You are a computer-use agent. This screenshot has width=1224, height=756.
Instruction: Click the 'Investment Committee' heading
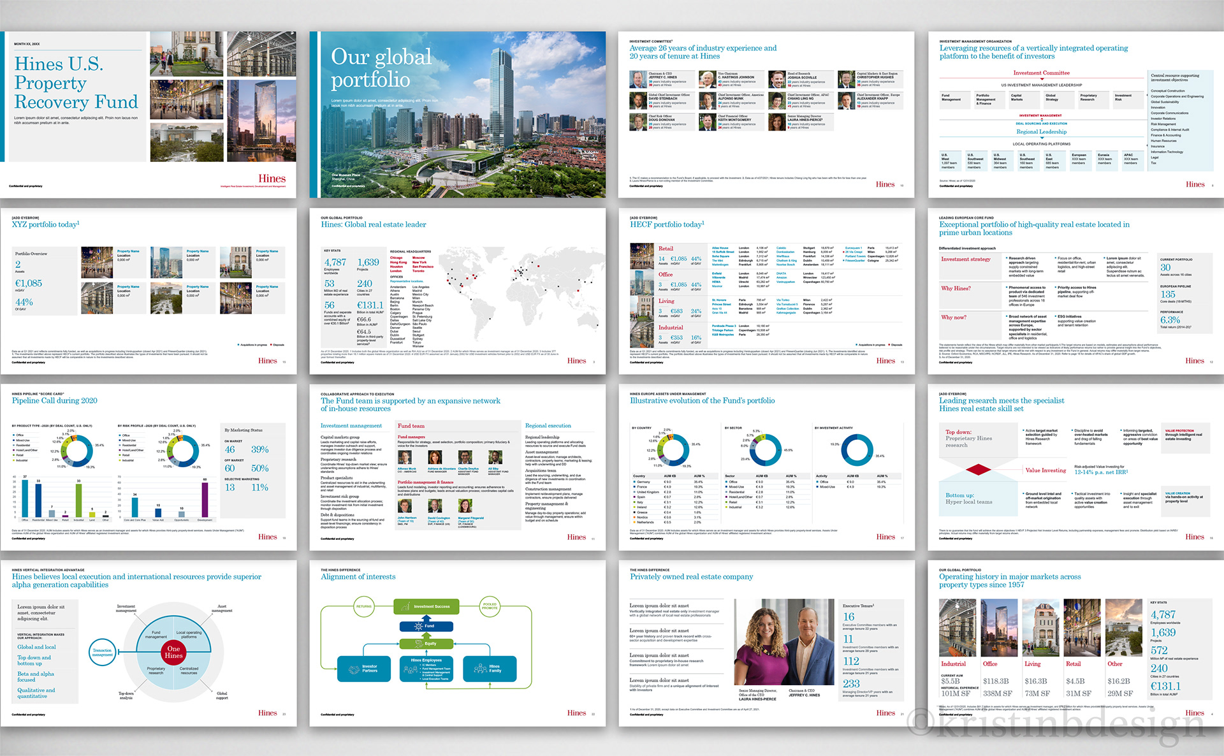pos(1041,73)
